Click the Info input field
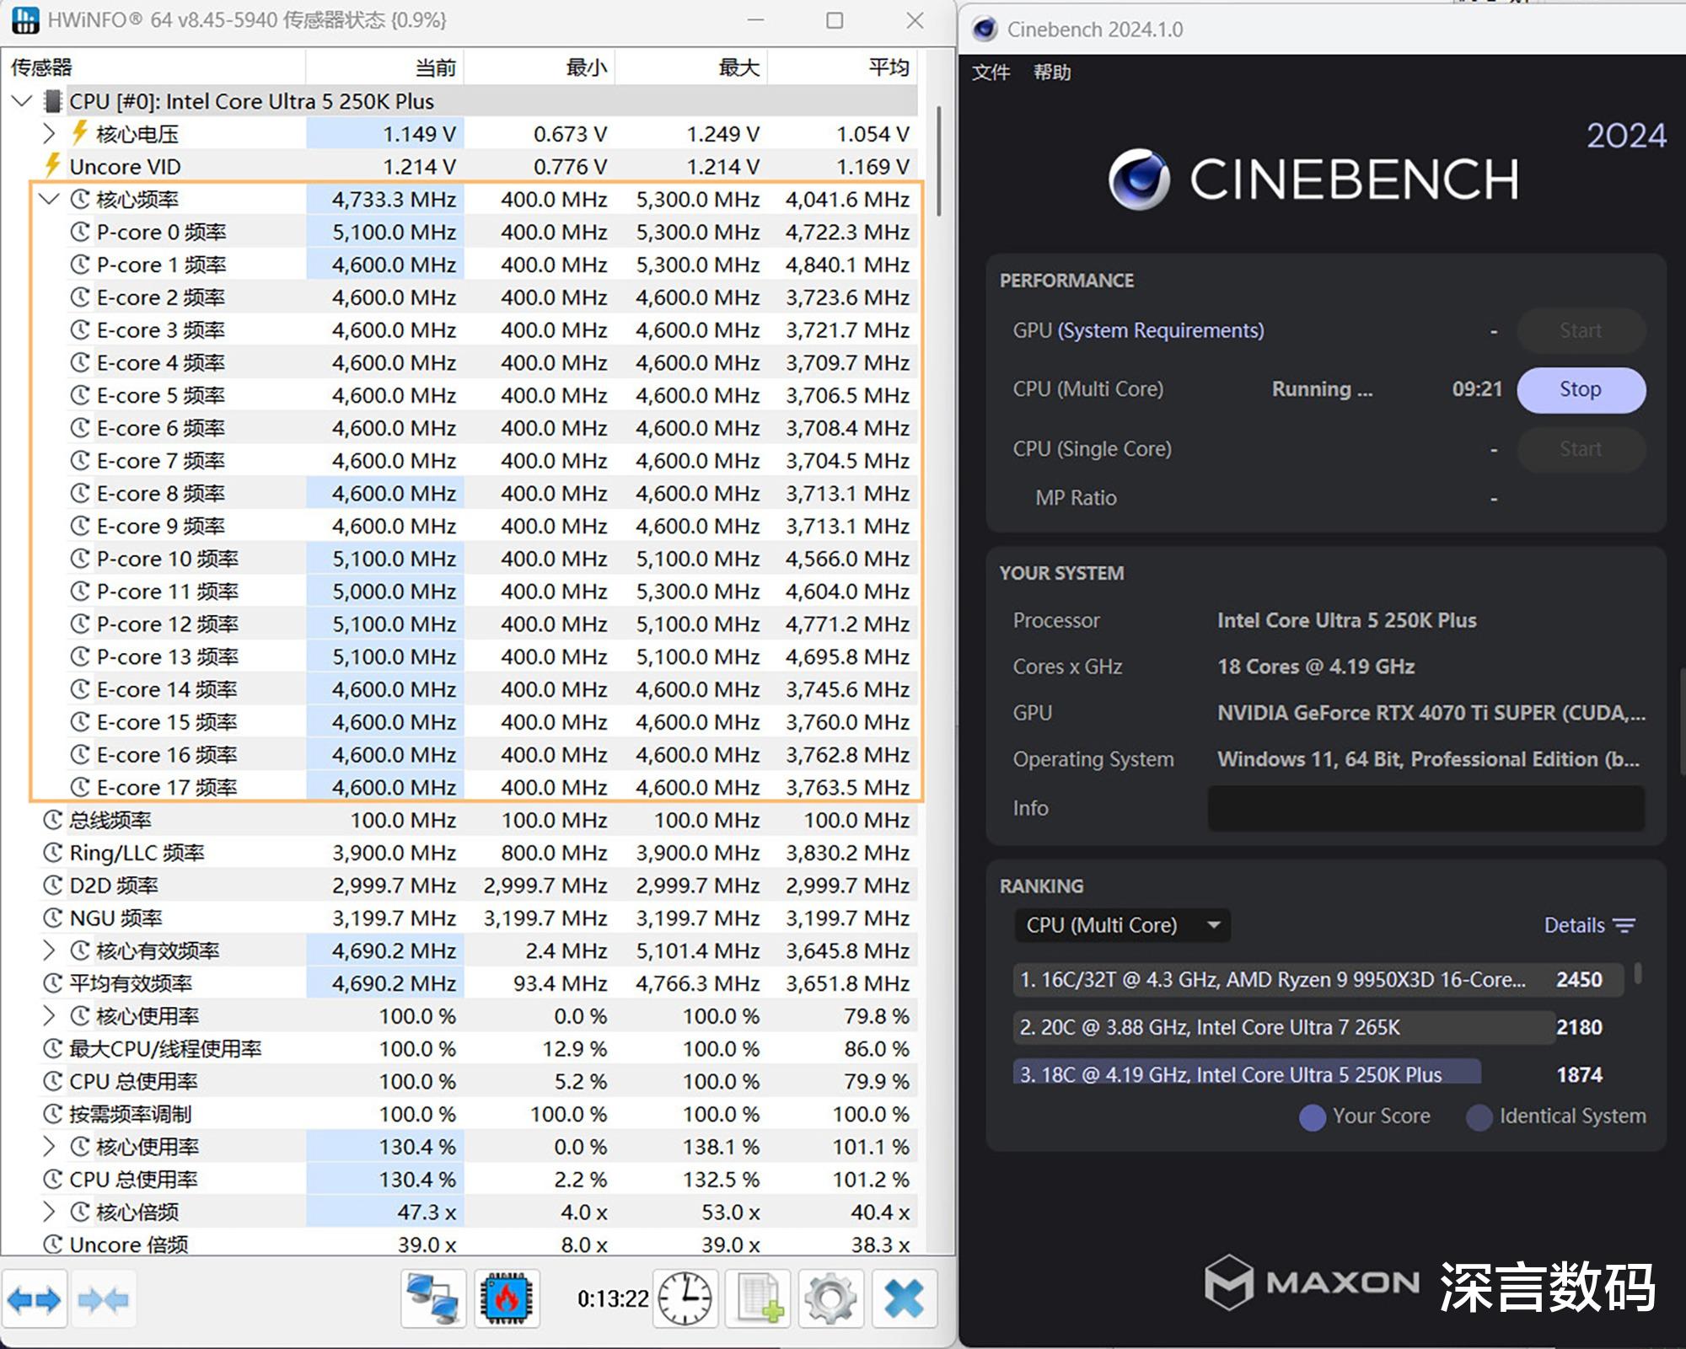This screenshot has width=1686, height=1349. pyautogui.click(x=1426, y=808)
